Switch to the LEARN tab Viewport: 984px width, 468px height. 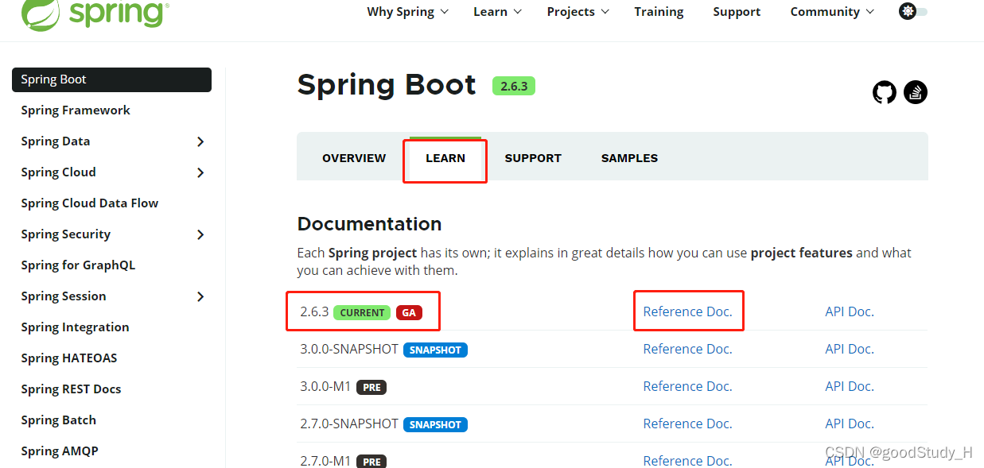[445, 158]
